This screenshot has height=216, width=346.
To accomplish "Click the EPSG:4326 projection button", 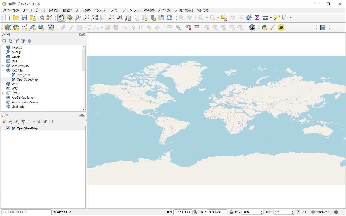I will (320, 212).
